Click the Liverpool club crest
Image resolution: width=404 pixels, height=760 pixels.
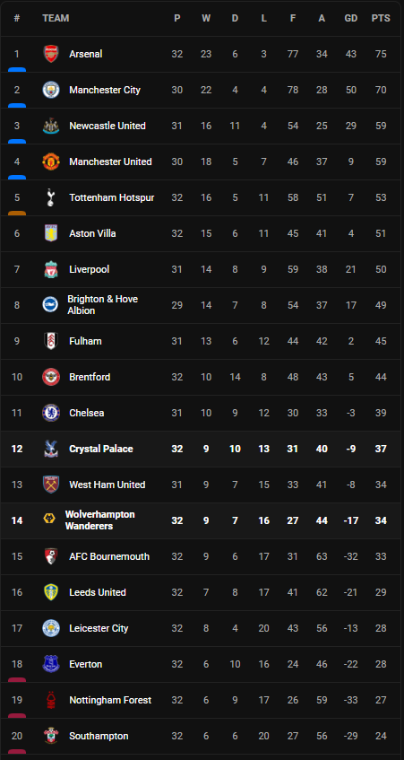(51, 269)
